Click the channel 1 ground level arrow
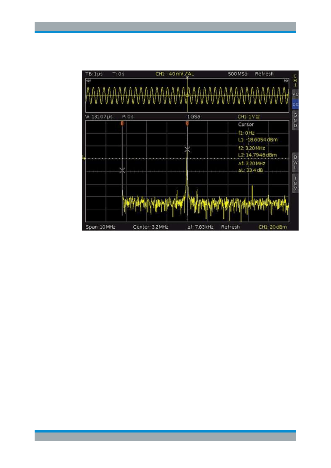Viewport: 331px width, 468px height. coord(84,158)
